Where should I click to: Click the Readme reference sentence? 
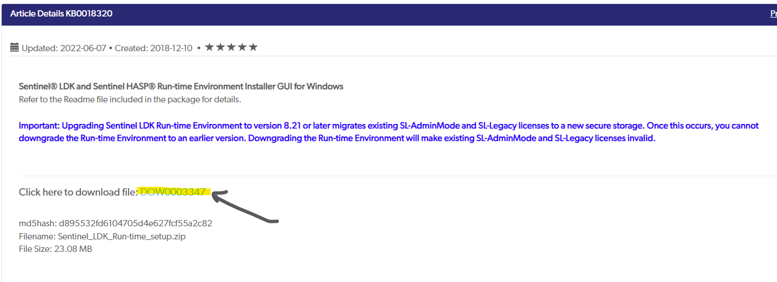(x=130, y=99)
